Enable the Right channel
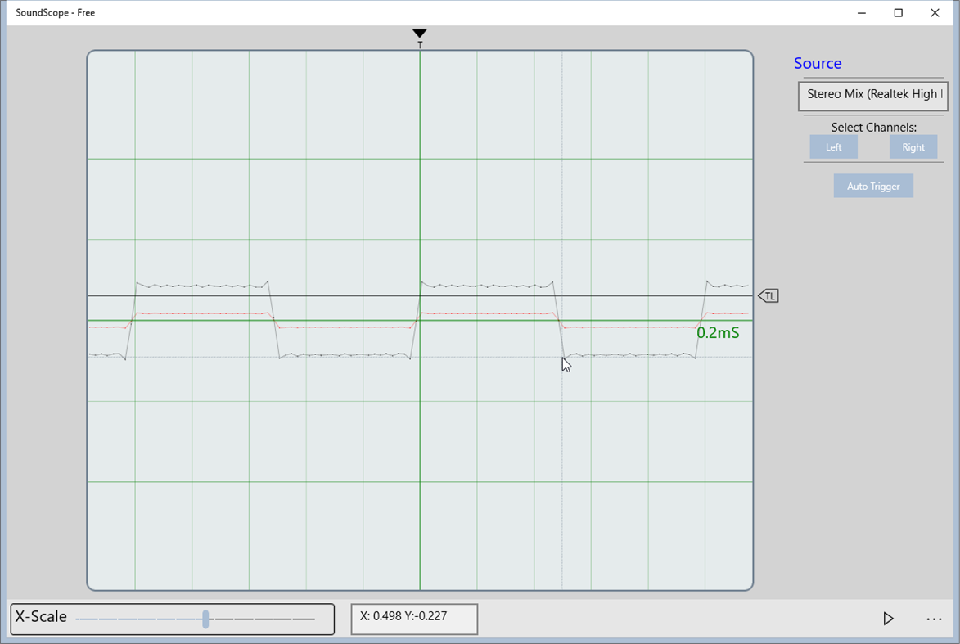 coord(913,146)
